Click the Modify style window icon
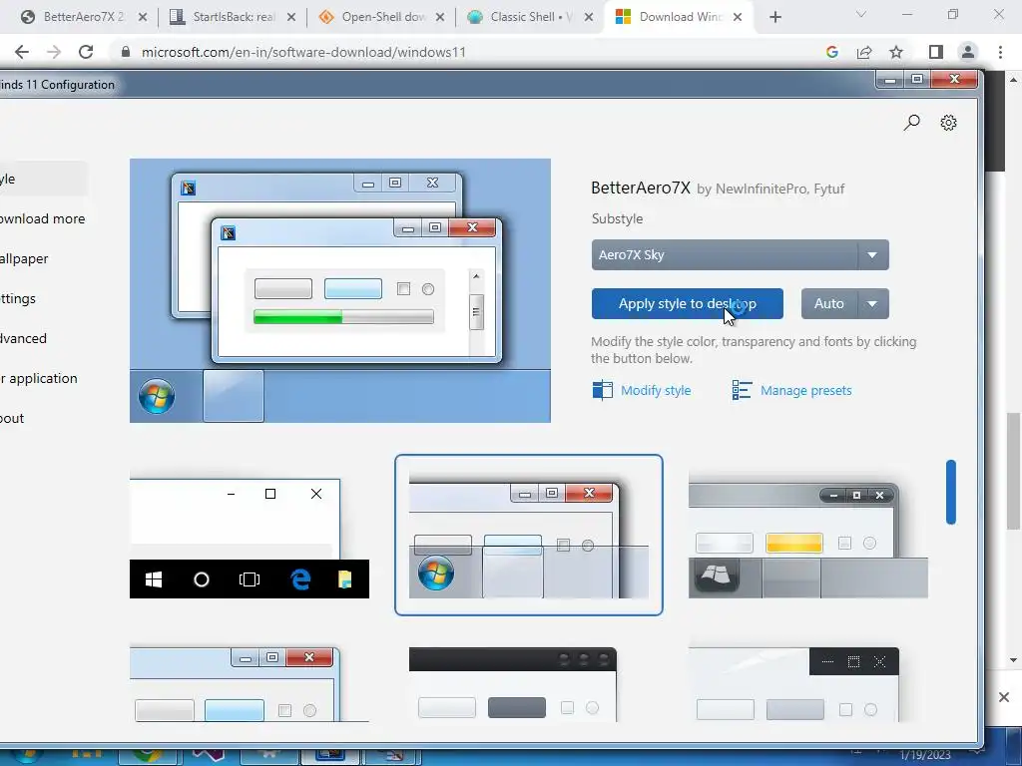 (602, 390)
